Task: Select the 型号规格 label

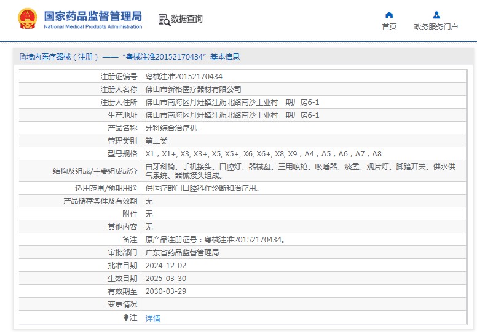Action: click(x=122, y=154)
